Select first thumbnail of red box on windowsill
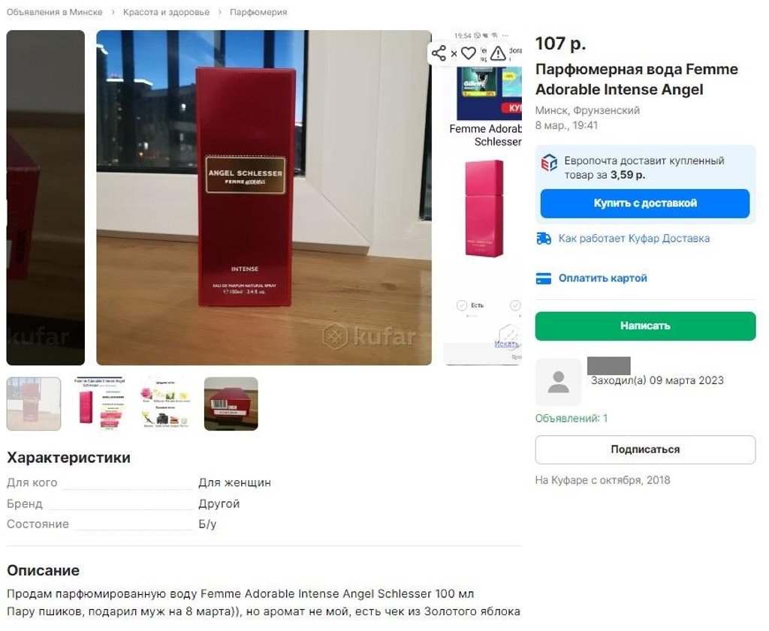The height and width of the screenshot is (631, 769). 34,404
